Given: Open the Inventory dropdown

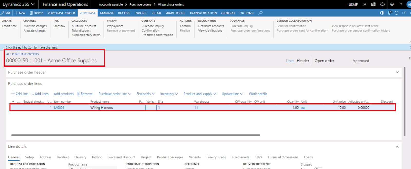Looking at the screenshot, I should click(169, 94).
